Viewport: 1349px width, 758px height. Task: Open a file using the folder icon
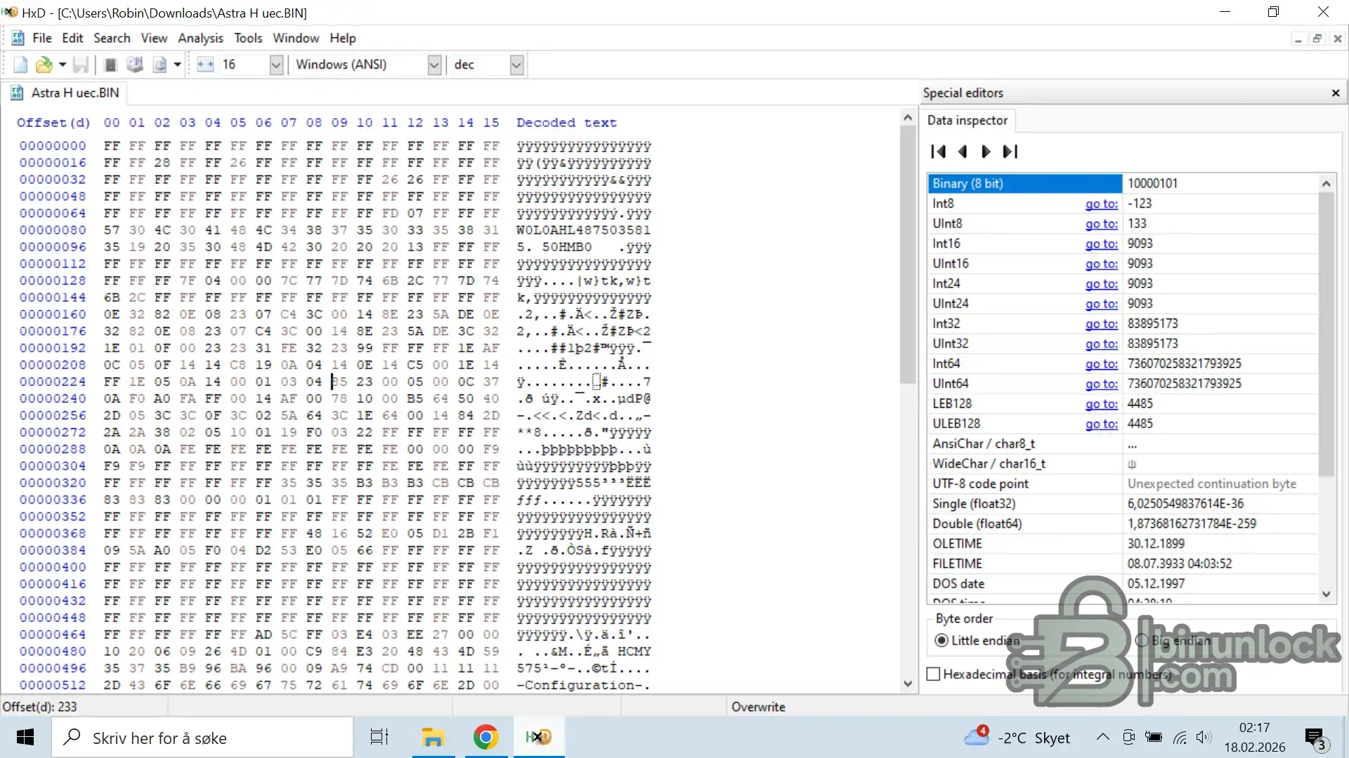click(44, 65)
